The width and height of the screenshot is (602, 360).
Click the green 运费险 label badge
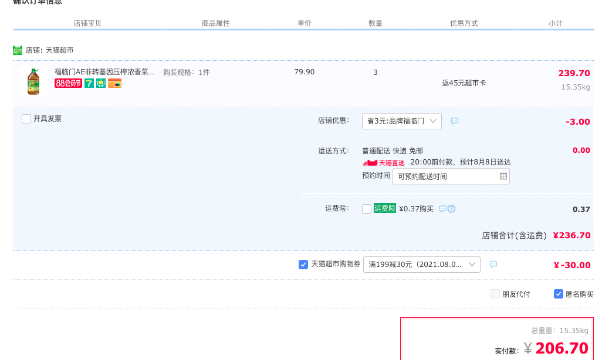point(385,208)
